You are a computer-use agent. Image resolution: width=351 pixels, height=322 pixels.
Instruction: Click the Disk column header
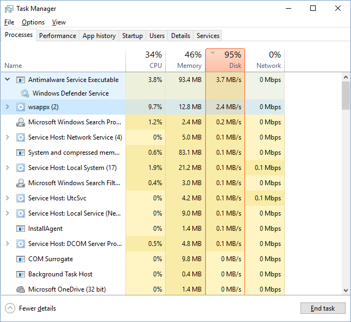tap(225, 60)
